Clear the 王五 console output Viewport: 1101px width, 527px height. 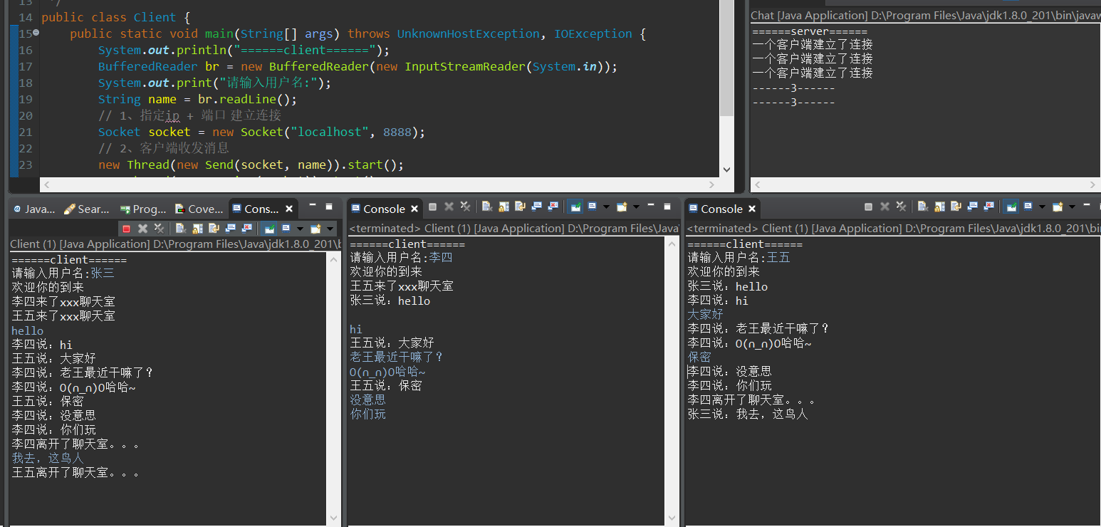923,207
